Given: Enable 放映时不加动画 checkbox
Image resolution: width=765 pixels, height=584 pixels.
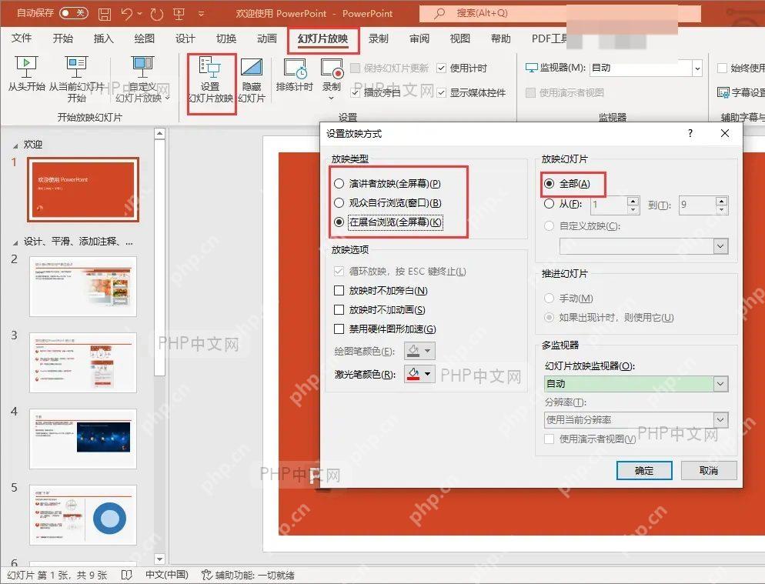Looking at the screenshot, I should [x=339, y=310].
